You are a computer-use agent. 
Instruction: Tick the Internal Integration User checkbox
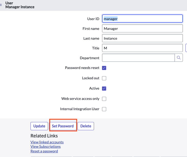click(104, 109)
